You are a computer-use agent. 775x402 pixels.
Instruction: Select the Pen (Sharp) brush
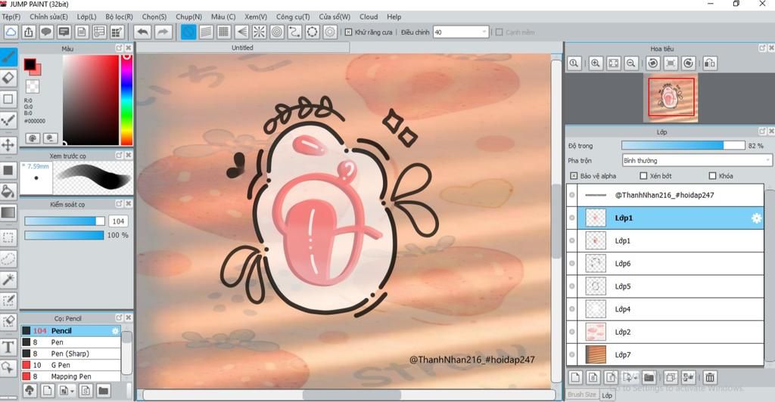coord(70,354)
